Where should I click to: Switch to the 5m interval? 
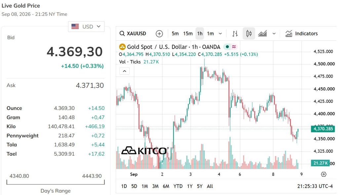click(x=175, y=34)
